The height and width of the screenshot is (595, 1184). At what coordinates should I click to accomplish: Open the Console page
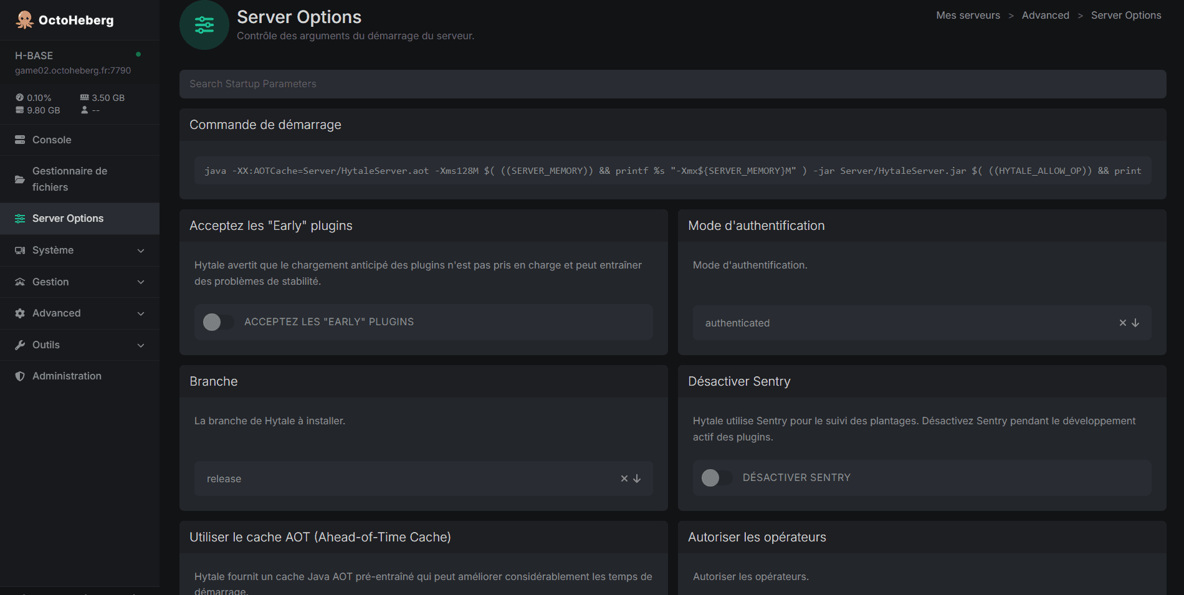[x=80, y=140]
